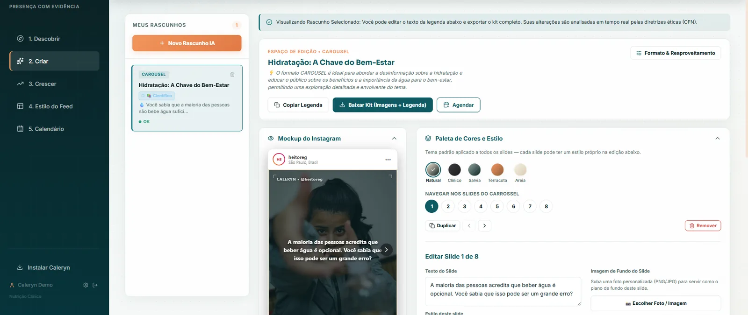This screenshot has height=315, width=748.
Task: Navigate to slide 6
Action: (514, 206)
